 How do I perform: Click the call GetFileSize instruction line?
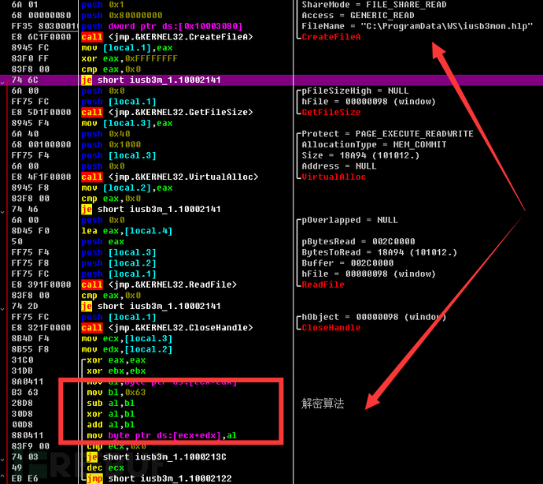click(168, 113)
